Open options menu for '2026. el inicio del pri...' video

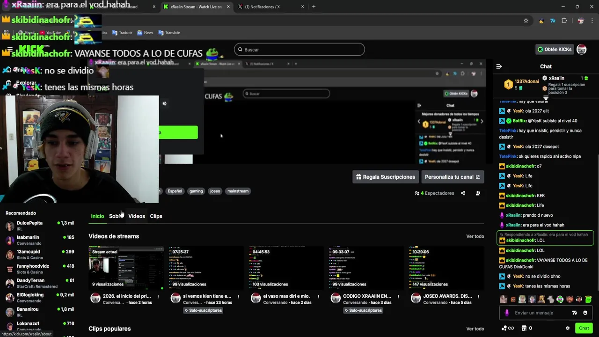click(158, 296)
